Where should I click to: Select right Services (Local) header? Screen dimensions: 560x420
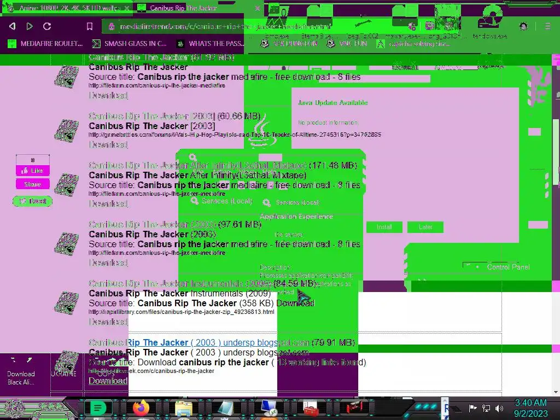coord(291,202)
